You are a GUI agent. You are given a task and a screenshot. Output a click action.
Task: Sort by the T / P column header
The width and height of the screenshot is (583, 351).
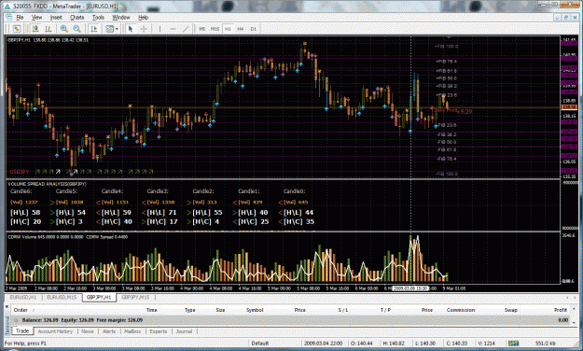point(385,310)
